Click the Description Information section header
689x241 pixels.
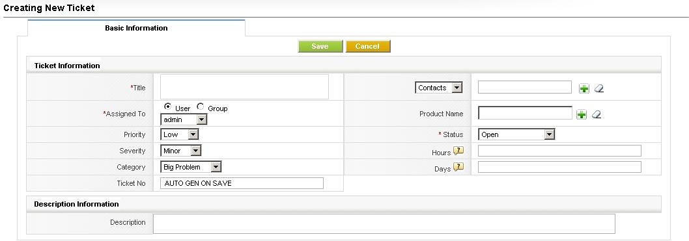coord(344,204)
